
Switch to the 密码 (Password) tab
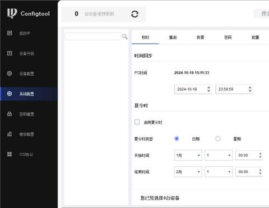point(228,38)
